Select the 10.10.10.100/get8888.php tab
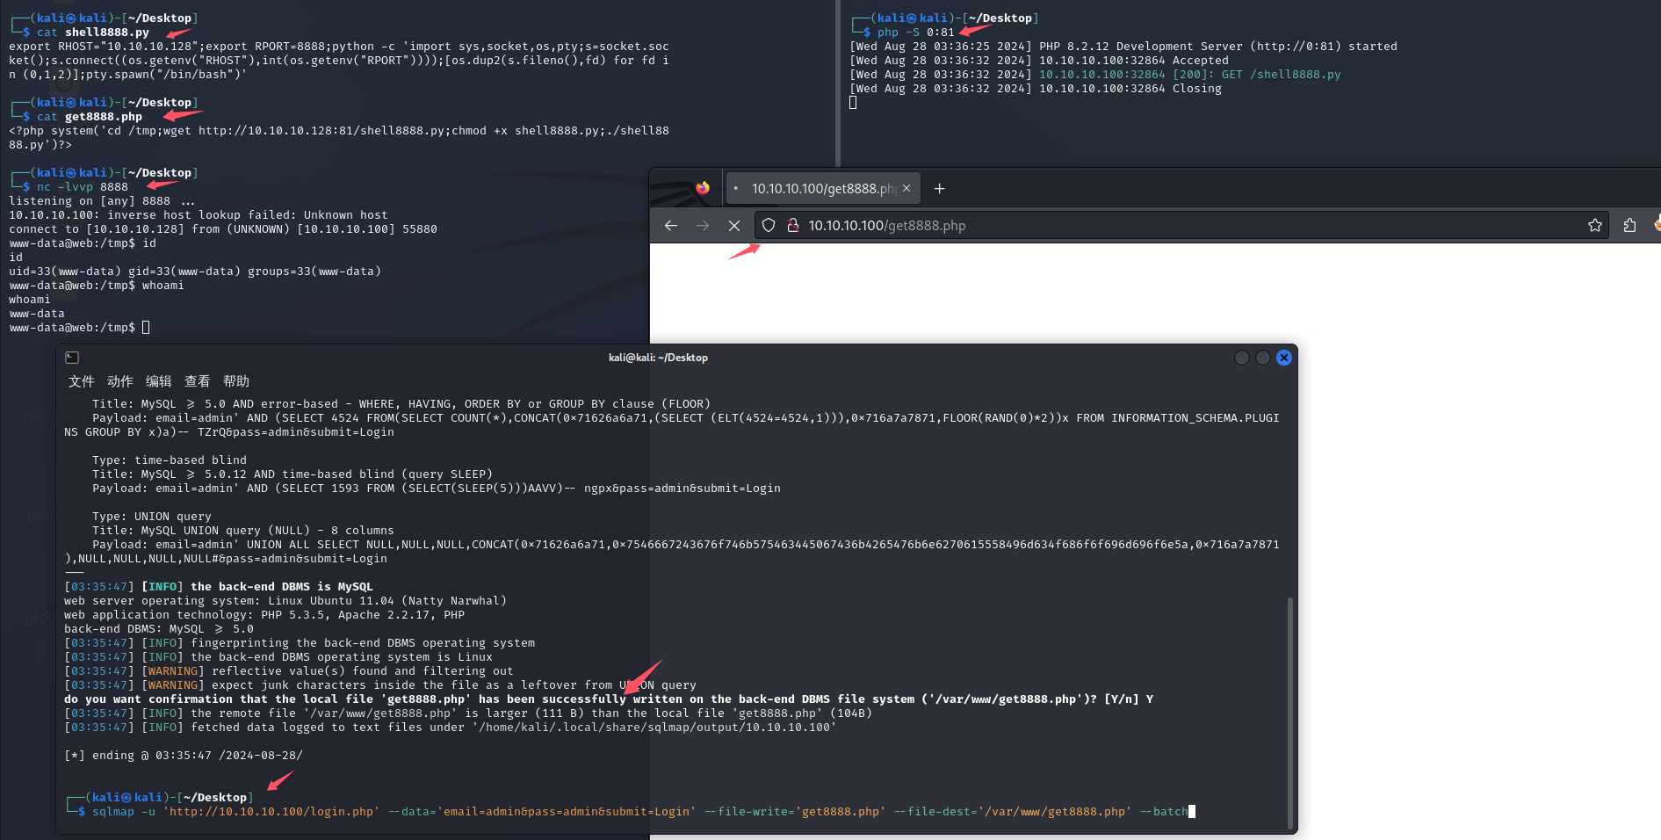 click(823, 188)
